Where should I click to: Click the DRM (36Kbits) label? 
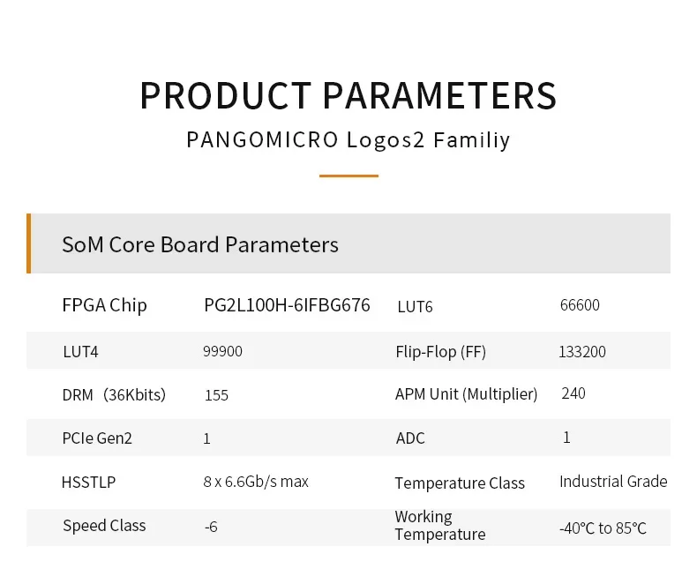click(x=114, y=394)
